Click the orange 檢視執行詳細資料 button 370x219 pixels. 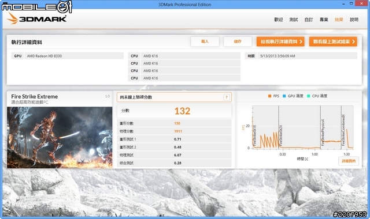(x=280, y=41)
